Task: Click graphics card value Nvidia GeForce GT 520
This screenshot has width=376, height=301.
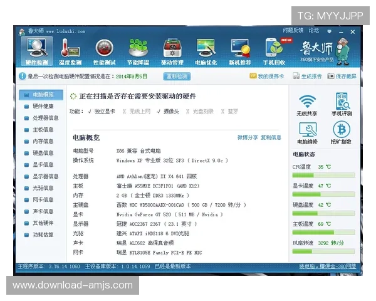Action: 170,214
